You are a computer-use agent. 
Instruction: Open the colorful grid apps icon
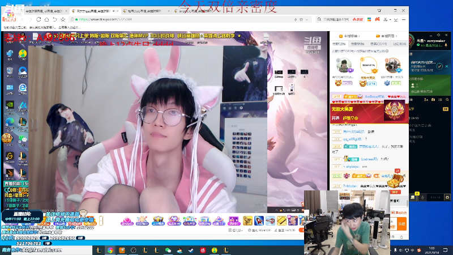[369, 19]
